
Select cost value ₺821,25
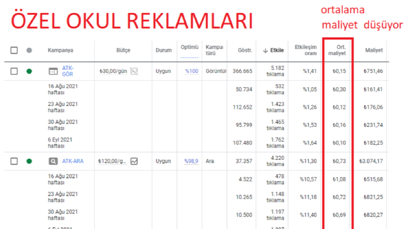pos(373,197)
